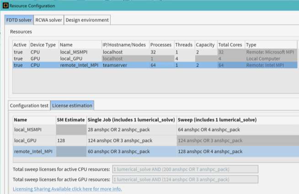Click the IP/Hostname/Nodes column header
This screenshot has width=299, height=194.
[x=125, y=45]
